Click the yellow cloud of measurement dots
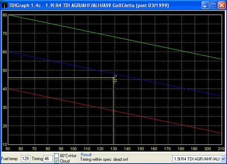 coord(115,79)
